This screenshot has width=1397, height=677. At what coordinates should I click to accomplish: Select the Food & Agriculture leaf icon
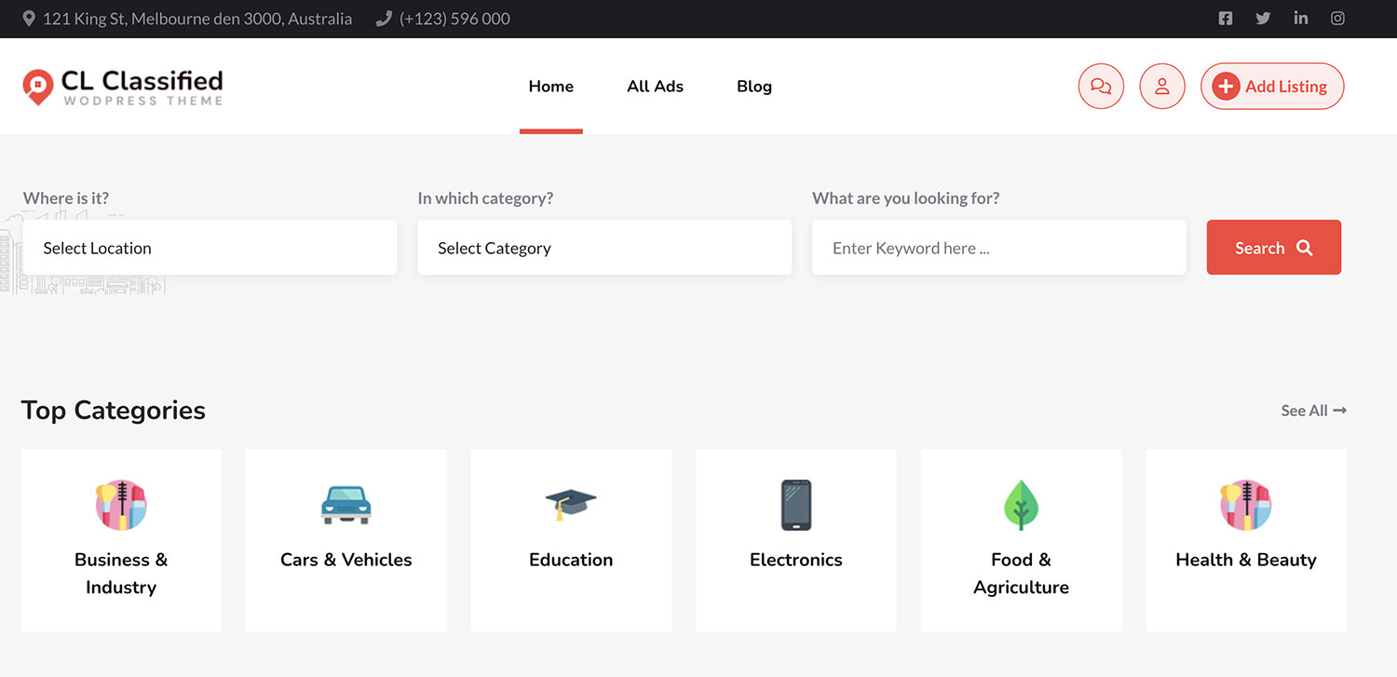coord(1021,505)
